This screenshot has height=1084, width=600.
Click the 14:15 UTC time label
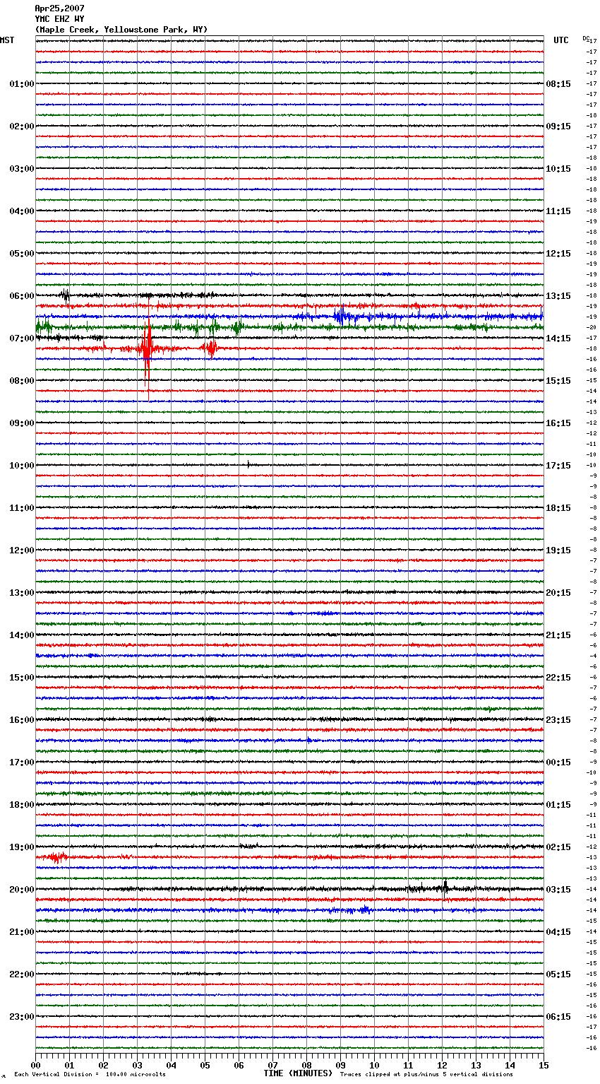[558, 338]
